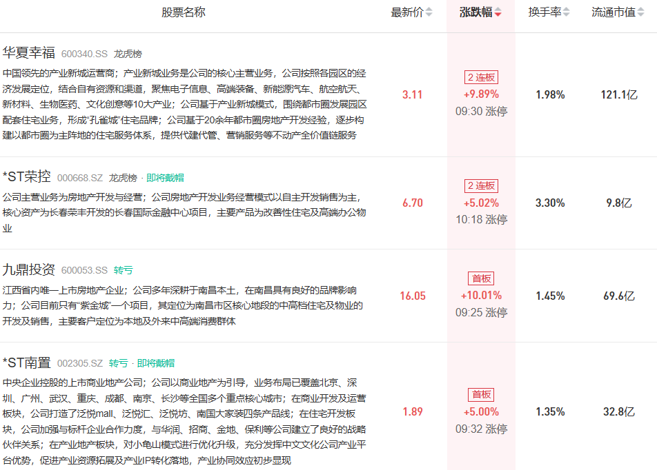This screenshot has width=657, height=470.
Task: Select price 6.70
Action: pyautogui.click(x=412, y=203)
